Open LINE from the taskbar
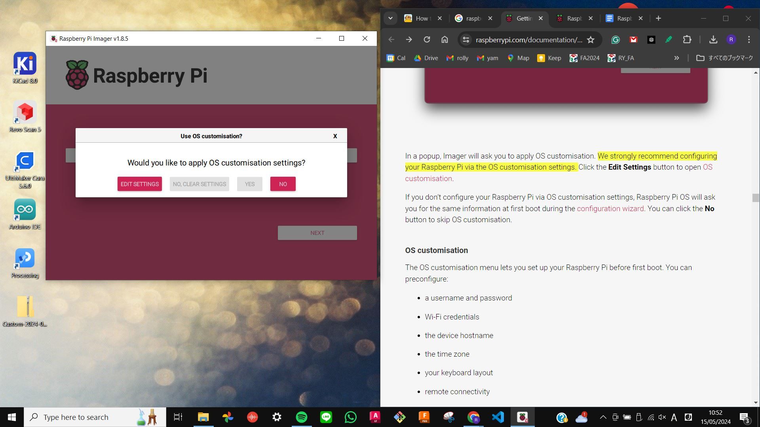760x427 pixels. 326,417
